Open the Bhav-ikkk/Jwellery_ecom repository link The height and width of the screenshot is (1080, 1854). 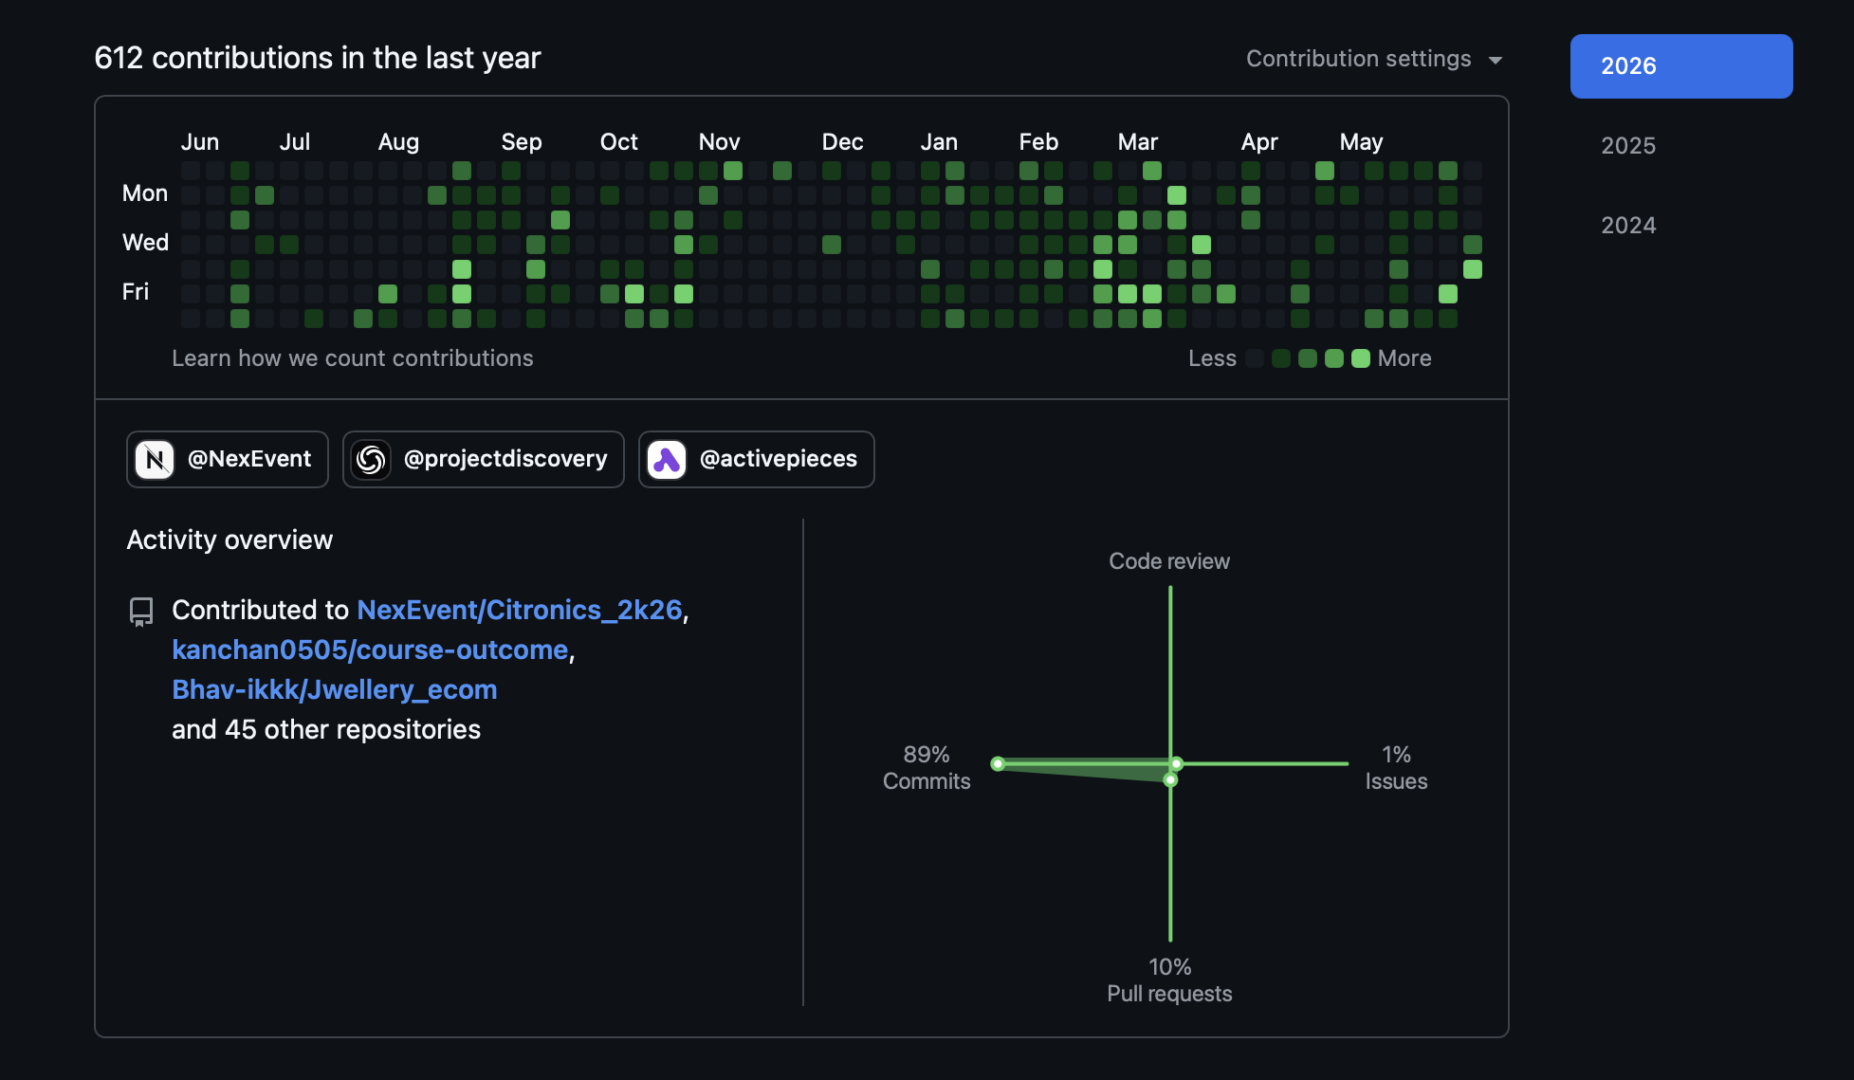334,689
